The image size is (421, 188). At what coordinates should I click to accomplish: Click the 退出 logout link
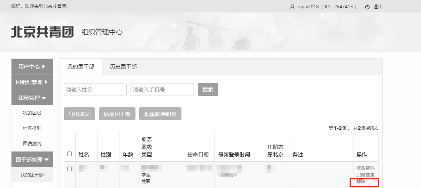(378, 7)
